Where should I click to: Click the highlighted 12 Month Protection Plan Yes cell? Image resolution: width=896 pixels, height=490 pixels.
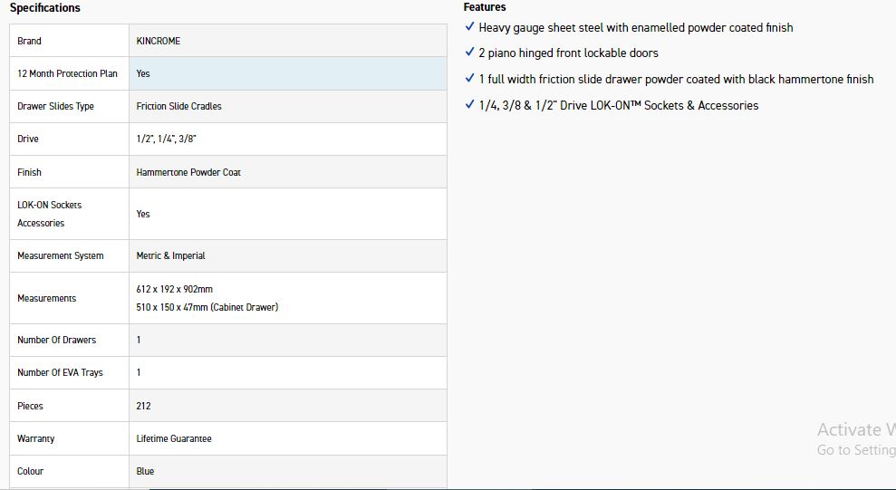[x=287, y=73]
